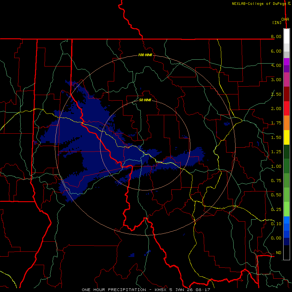292x292 pixels.
Task: Select the black ND swatch at legend bottom
Action: tap(286, 252)
